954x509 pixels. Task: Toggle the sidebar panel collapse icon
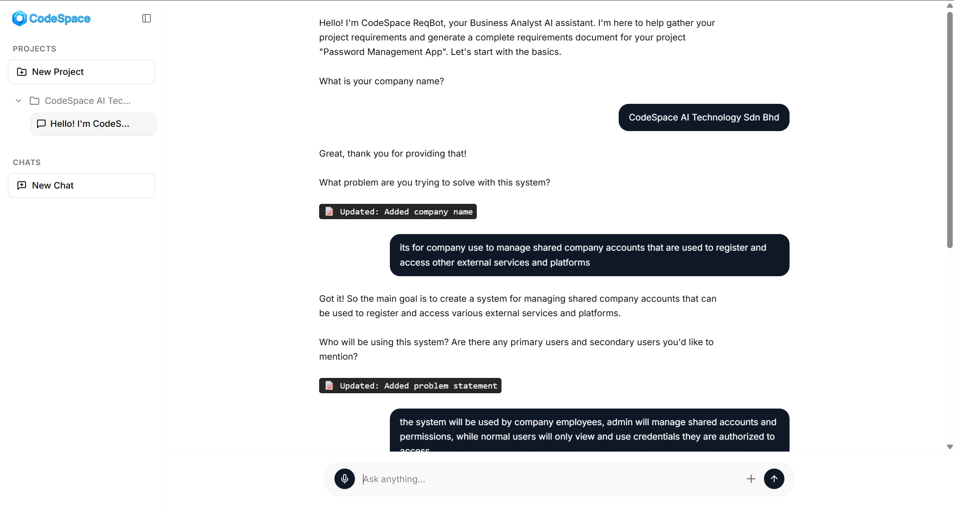point(147,18)
